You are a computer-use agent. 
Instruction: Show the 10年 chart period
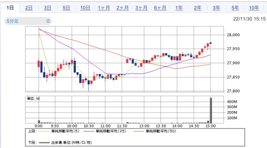pyautogui.click(x=254, y=8)
